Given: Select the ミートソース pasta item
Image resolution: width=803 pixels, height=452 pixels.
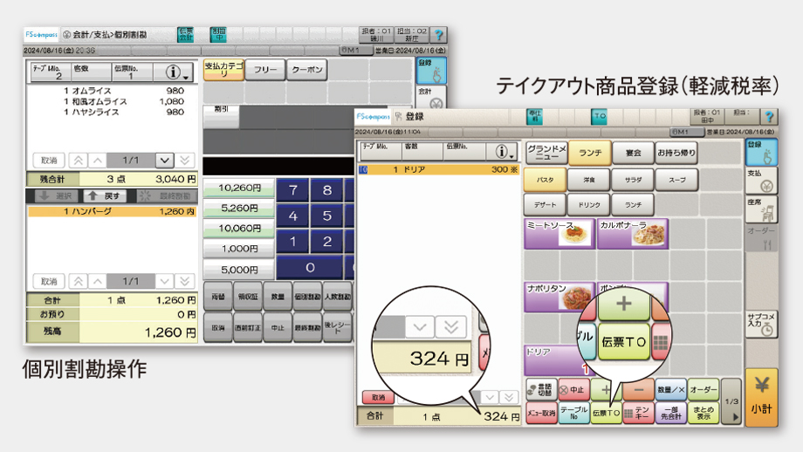Looking at the screenshot, I should pyautogui.click(x=559, y=234).
